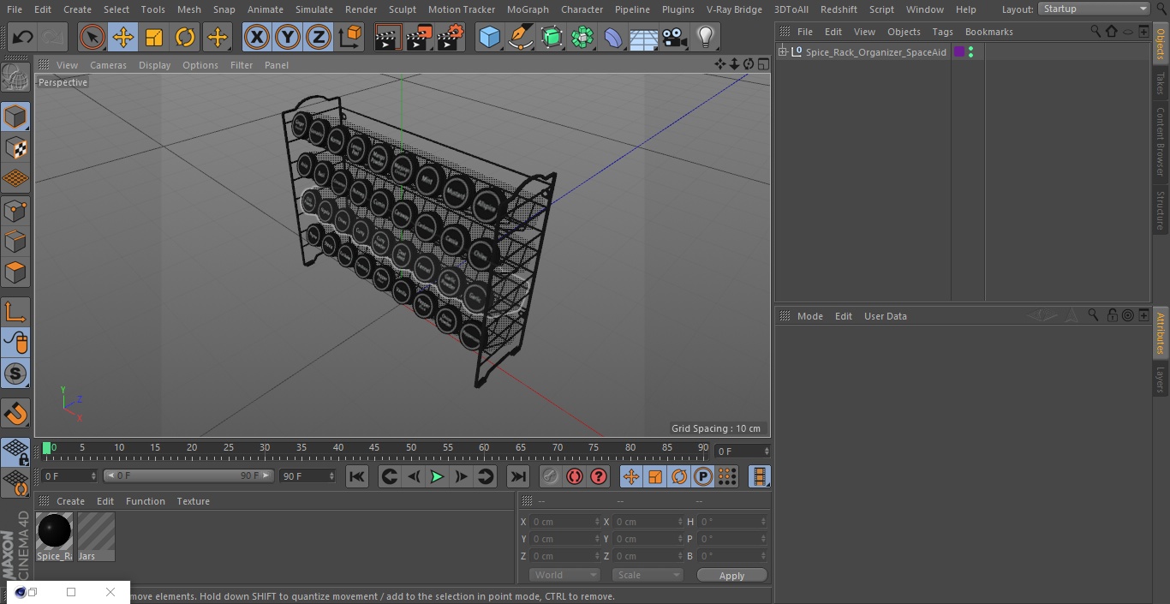The image size is (1170, 604).
Task: Click Render View clapperboard icon
Action: (x=388, y=37)
